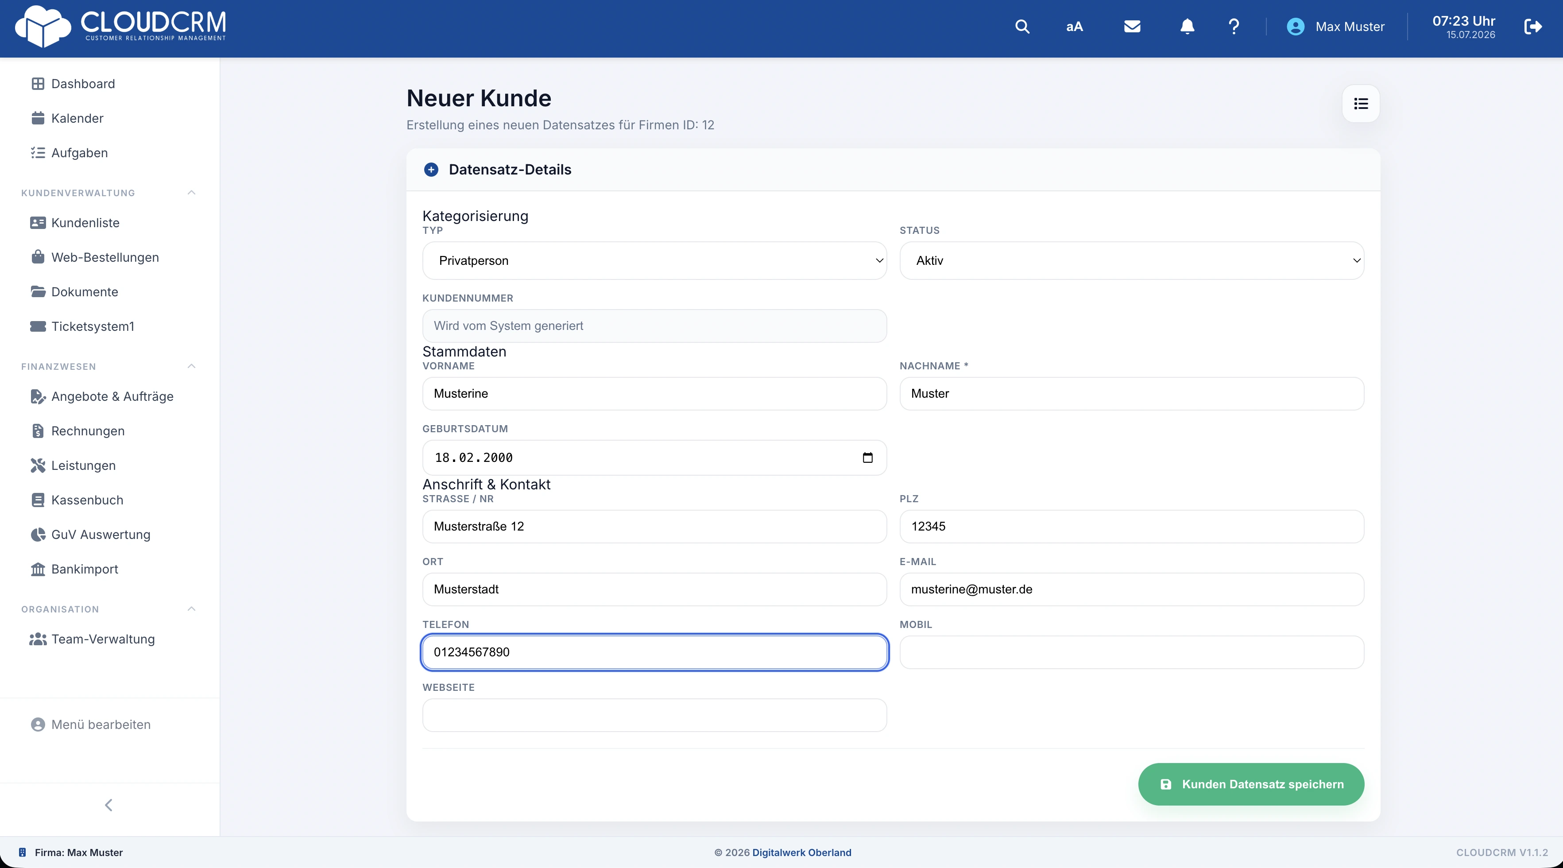
Task: Open the Geburtsdatum calendar picker icon
Action: 868,457
